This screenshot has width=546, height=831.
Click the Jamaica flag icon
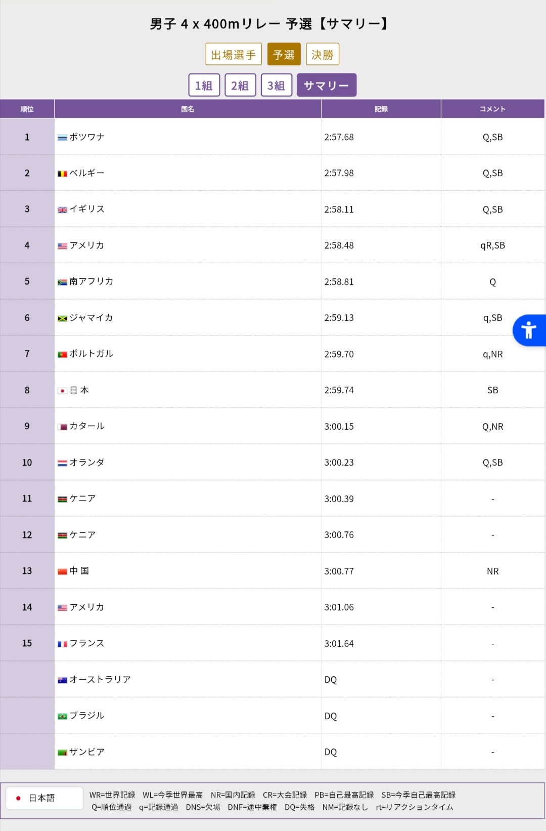(62, 318)
